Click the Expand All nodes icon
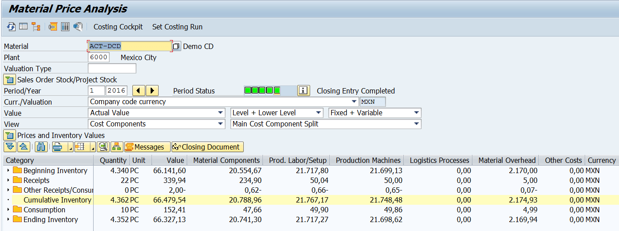Screen dimensions: 619x231 [10, 147]
